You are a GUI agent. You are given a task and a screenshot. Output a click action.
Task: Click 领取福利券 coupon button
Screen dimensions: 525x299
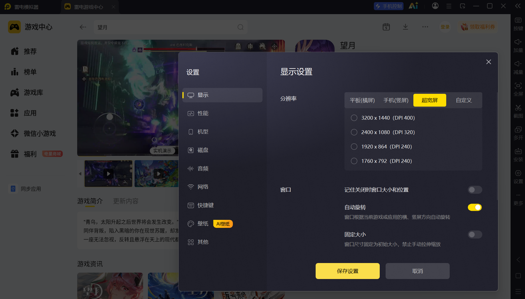point(478,27)
